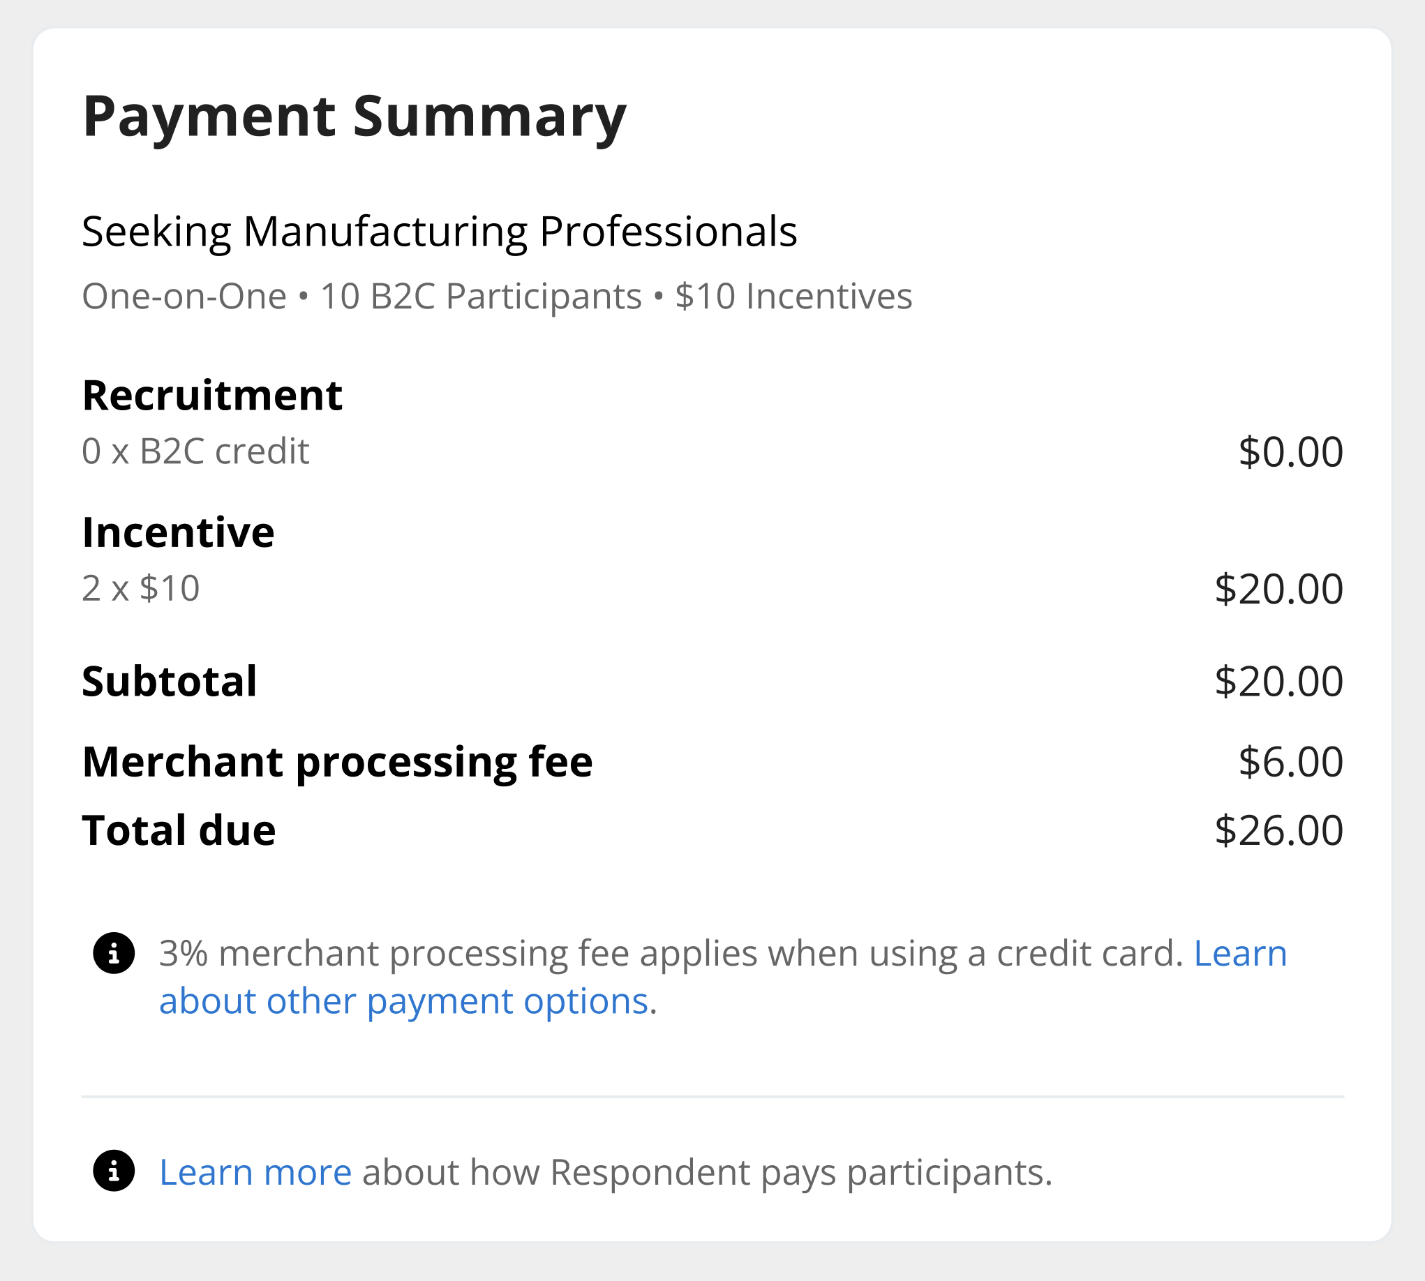Image resolution: width=1425 pixels, height=1281 pixels.
Task: Click the 2 x $10 incentive detail
Action: pos(141,588)
